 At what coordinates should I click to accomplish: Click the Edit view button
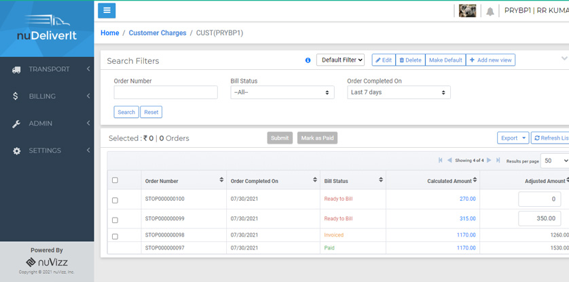point(384,60)
